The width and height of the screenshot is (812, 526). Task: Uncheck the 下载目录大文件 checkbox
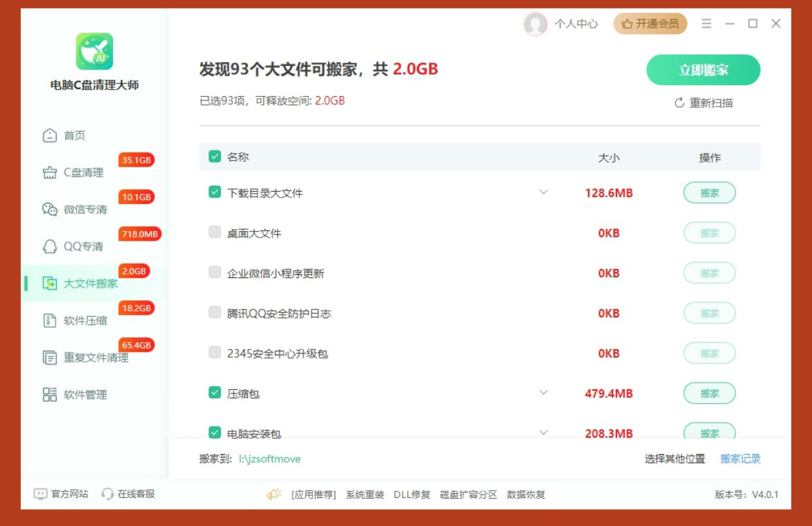214,192
